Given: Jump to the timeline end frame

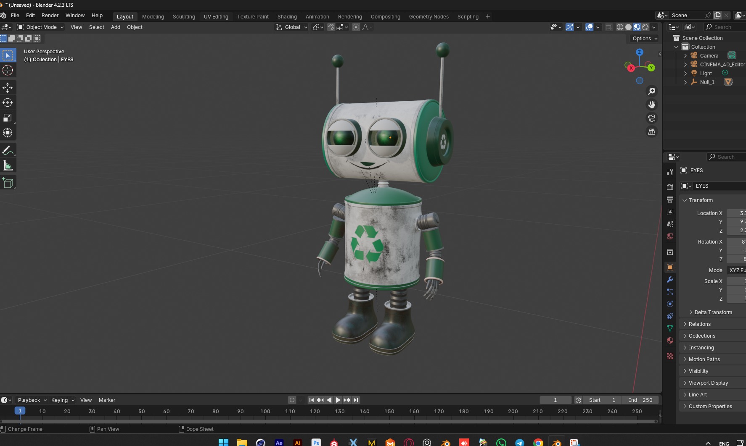Looking at the screenshot, I should pos(356,400).
